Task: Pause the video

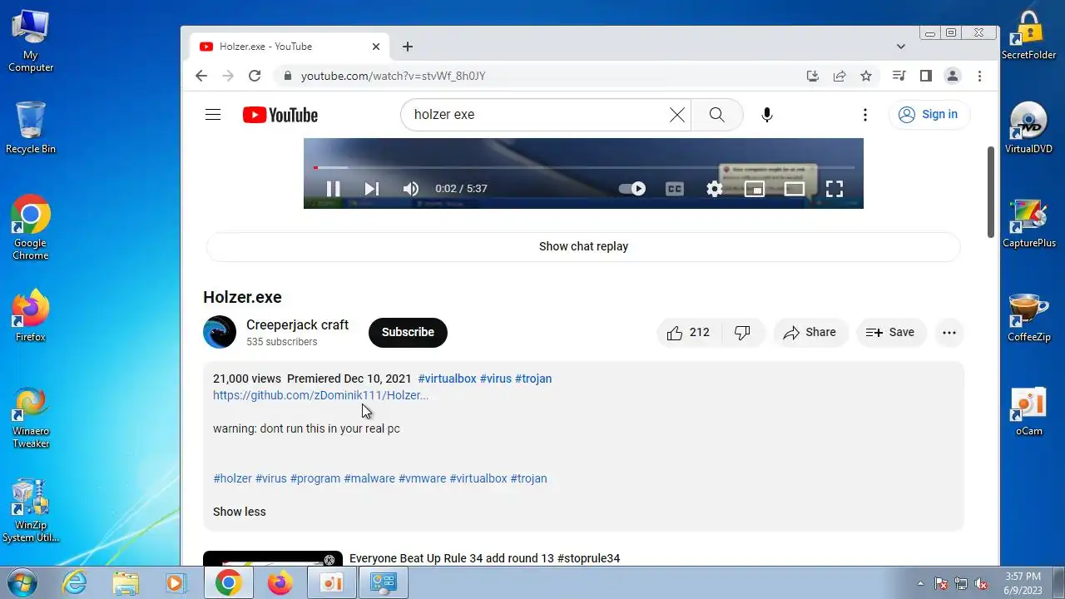Action: [333, 189]
